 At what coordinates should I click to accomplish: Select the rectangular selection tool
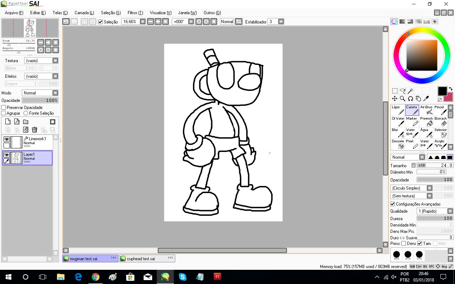click(395, 91)
